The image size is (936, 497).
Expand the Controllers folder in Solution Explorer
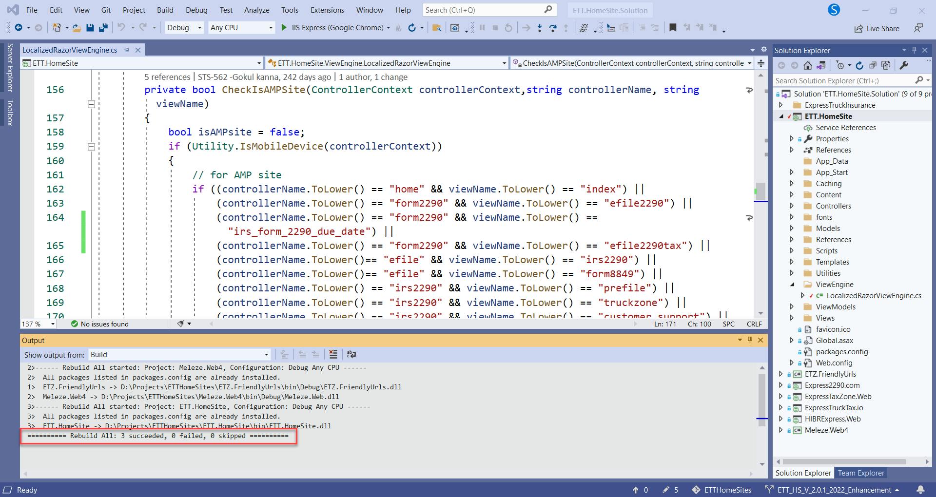[x=792, y=206]
